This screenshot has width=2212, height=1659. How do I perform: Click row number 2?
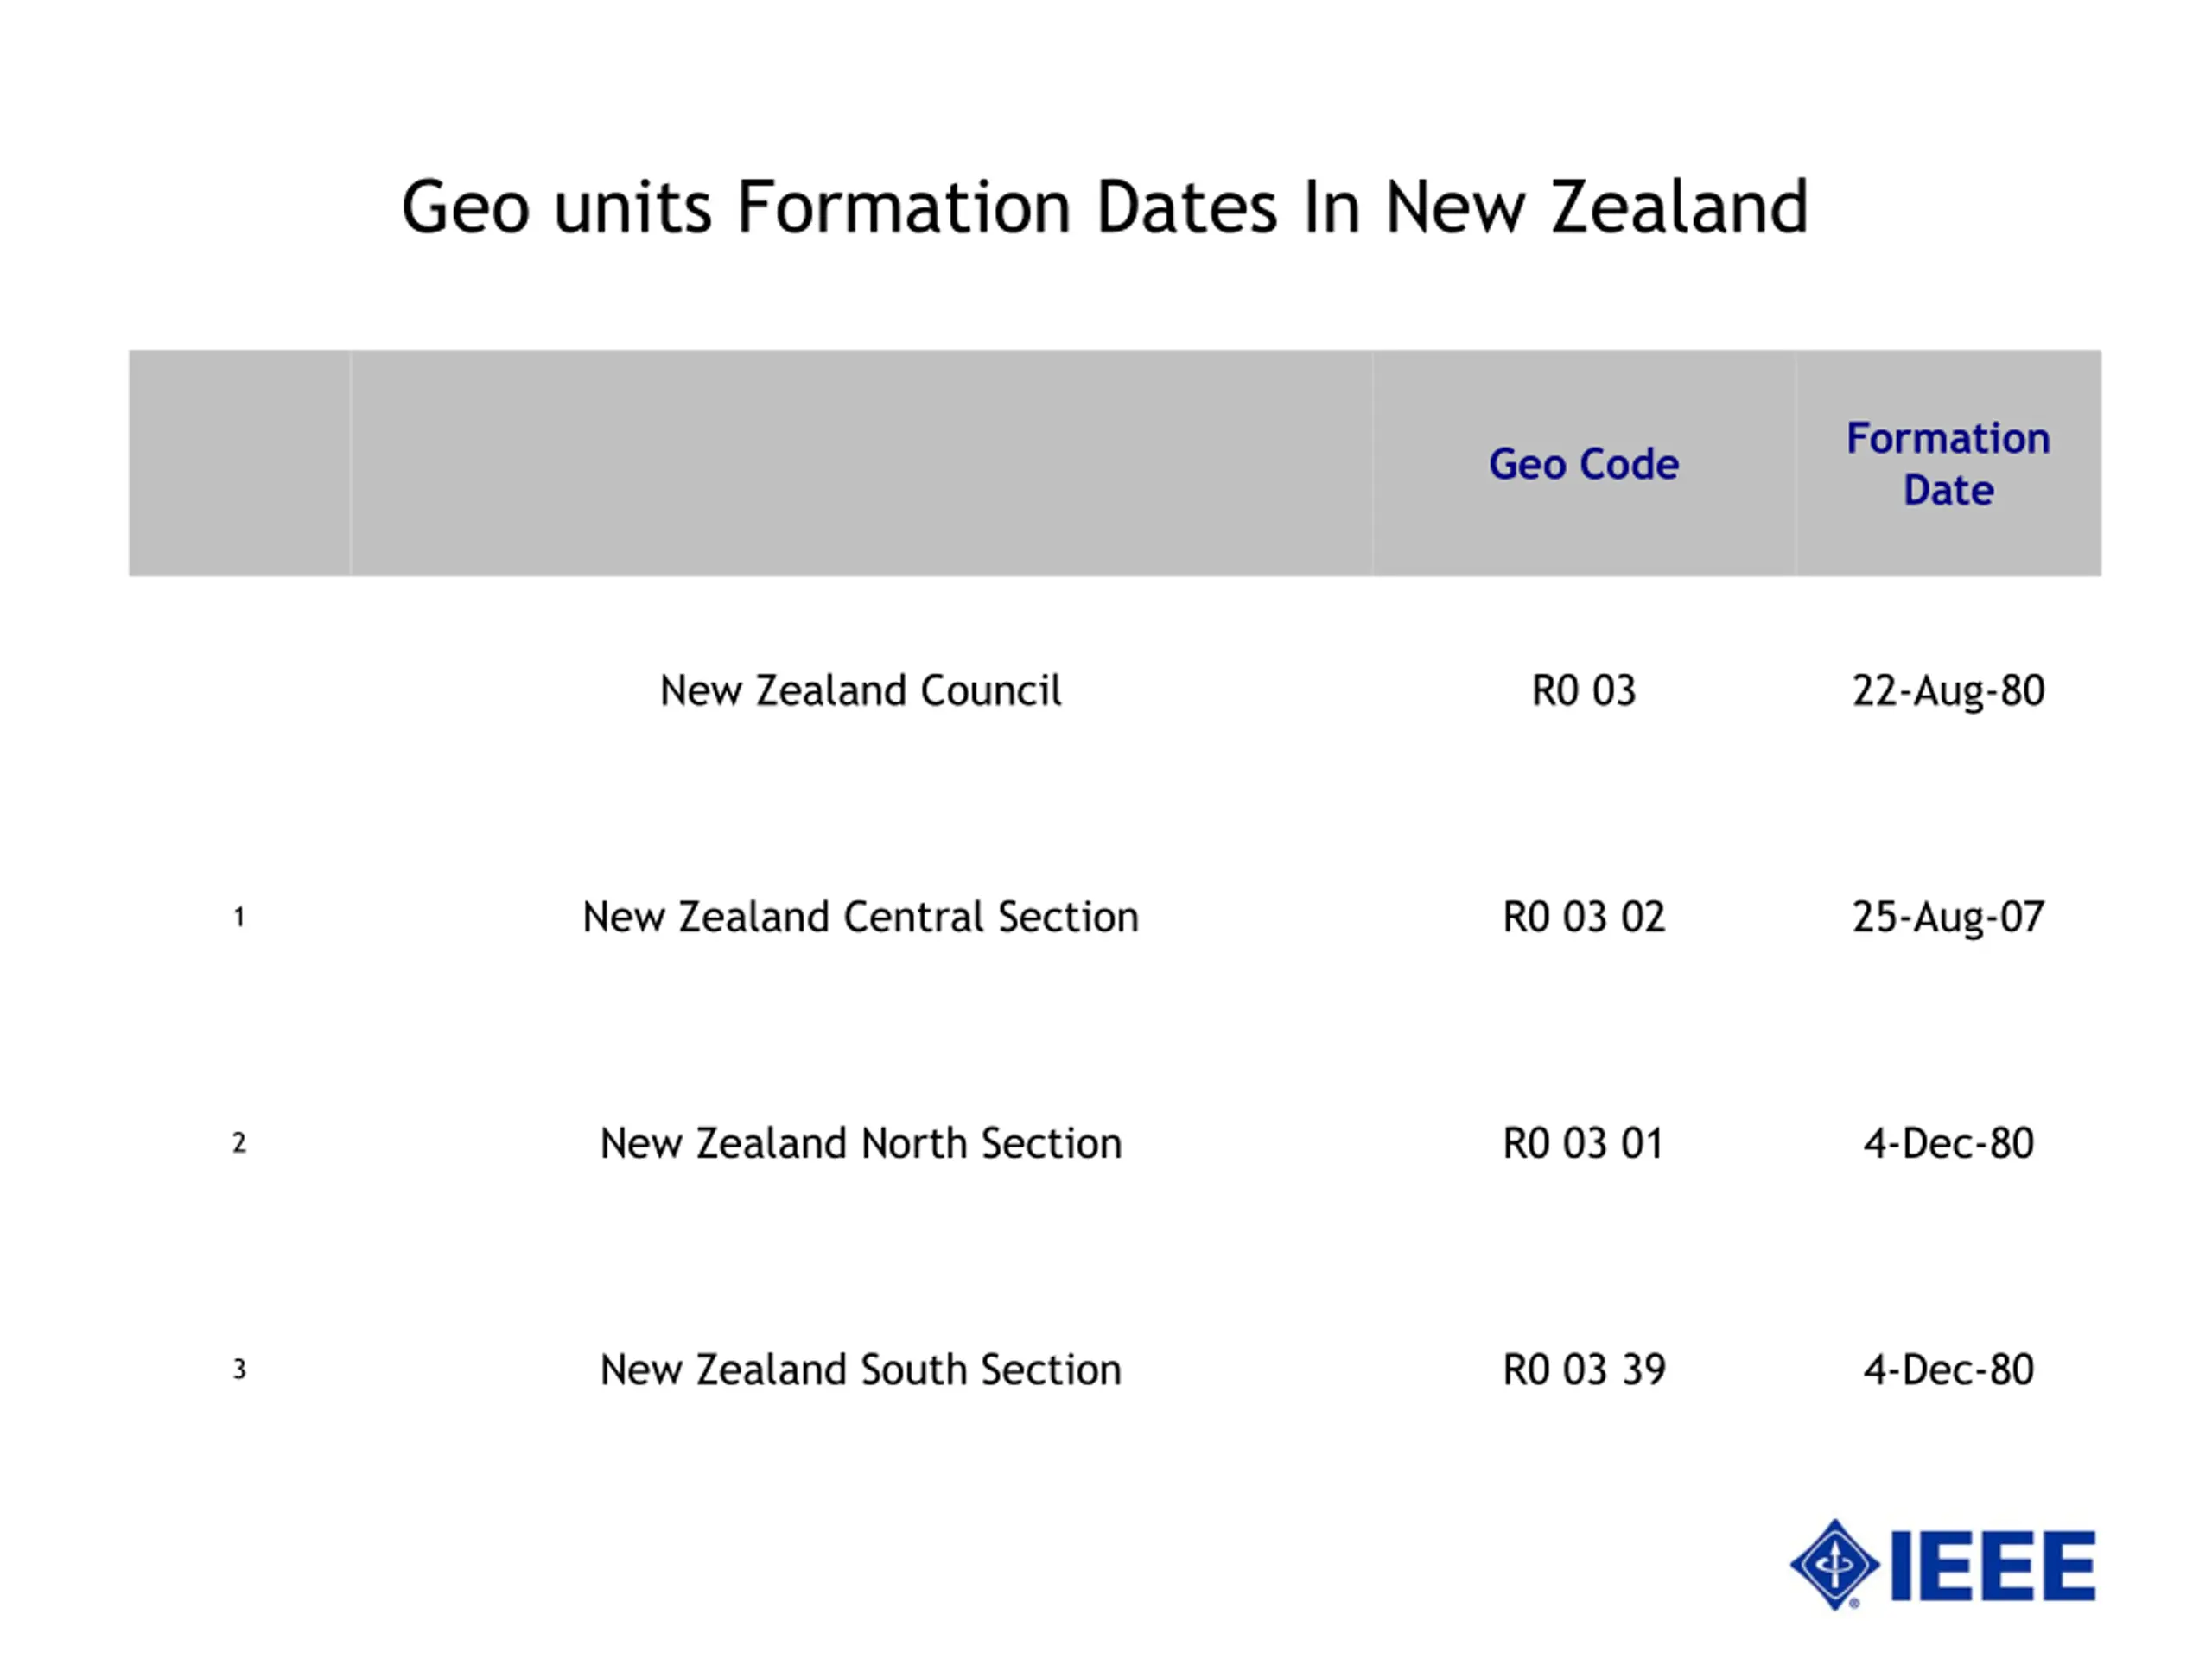coord(239,1143)
